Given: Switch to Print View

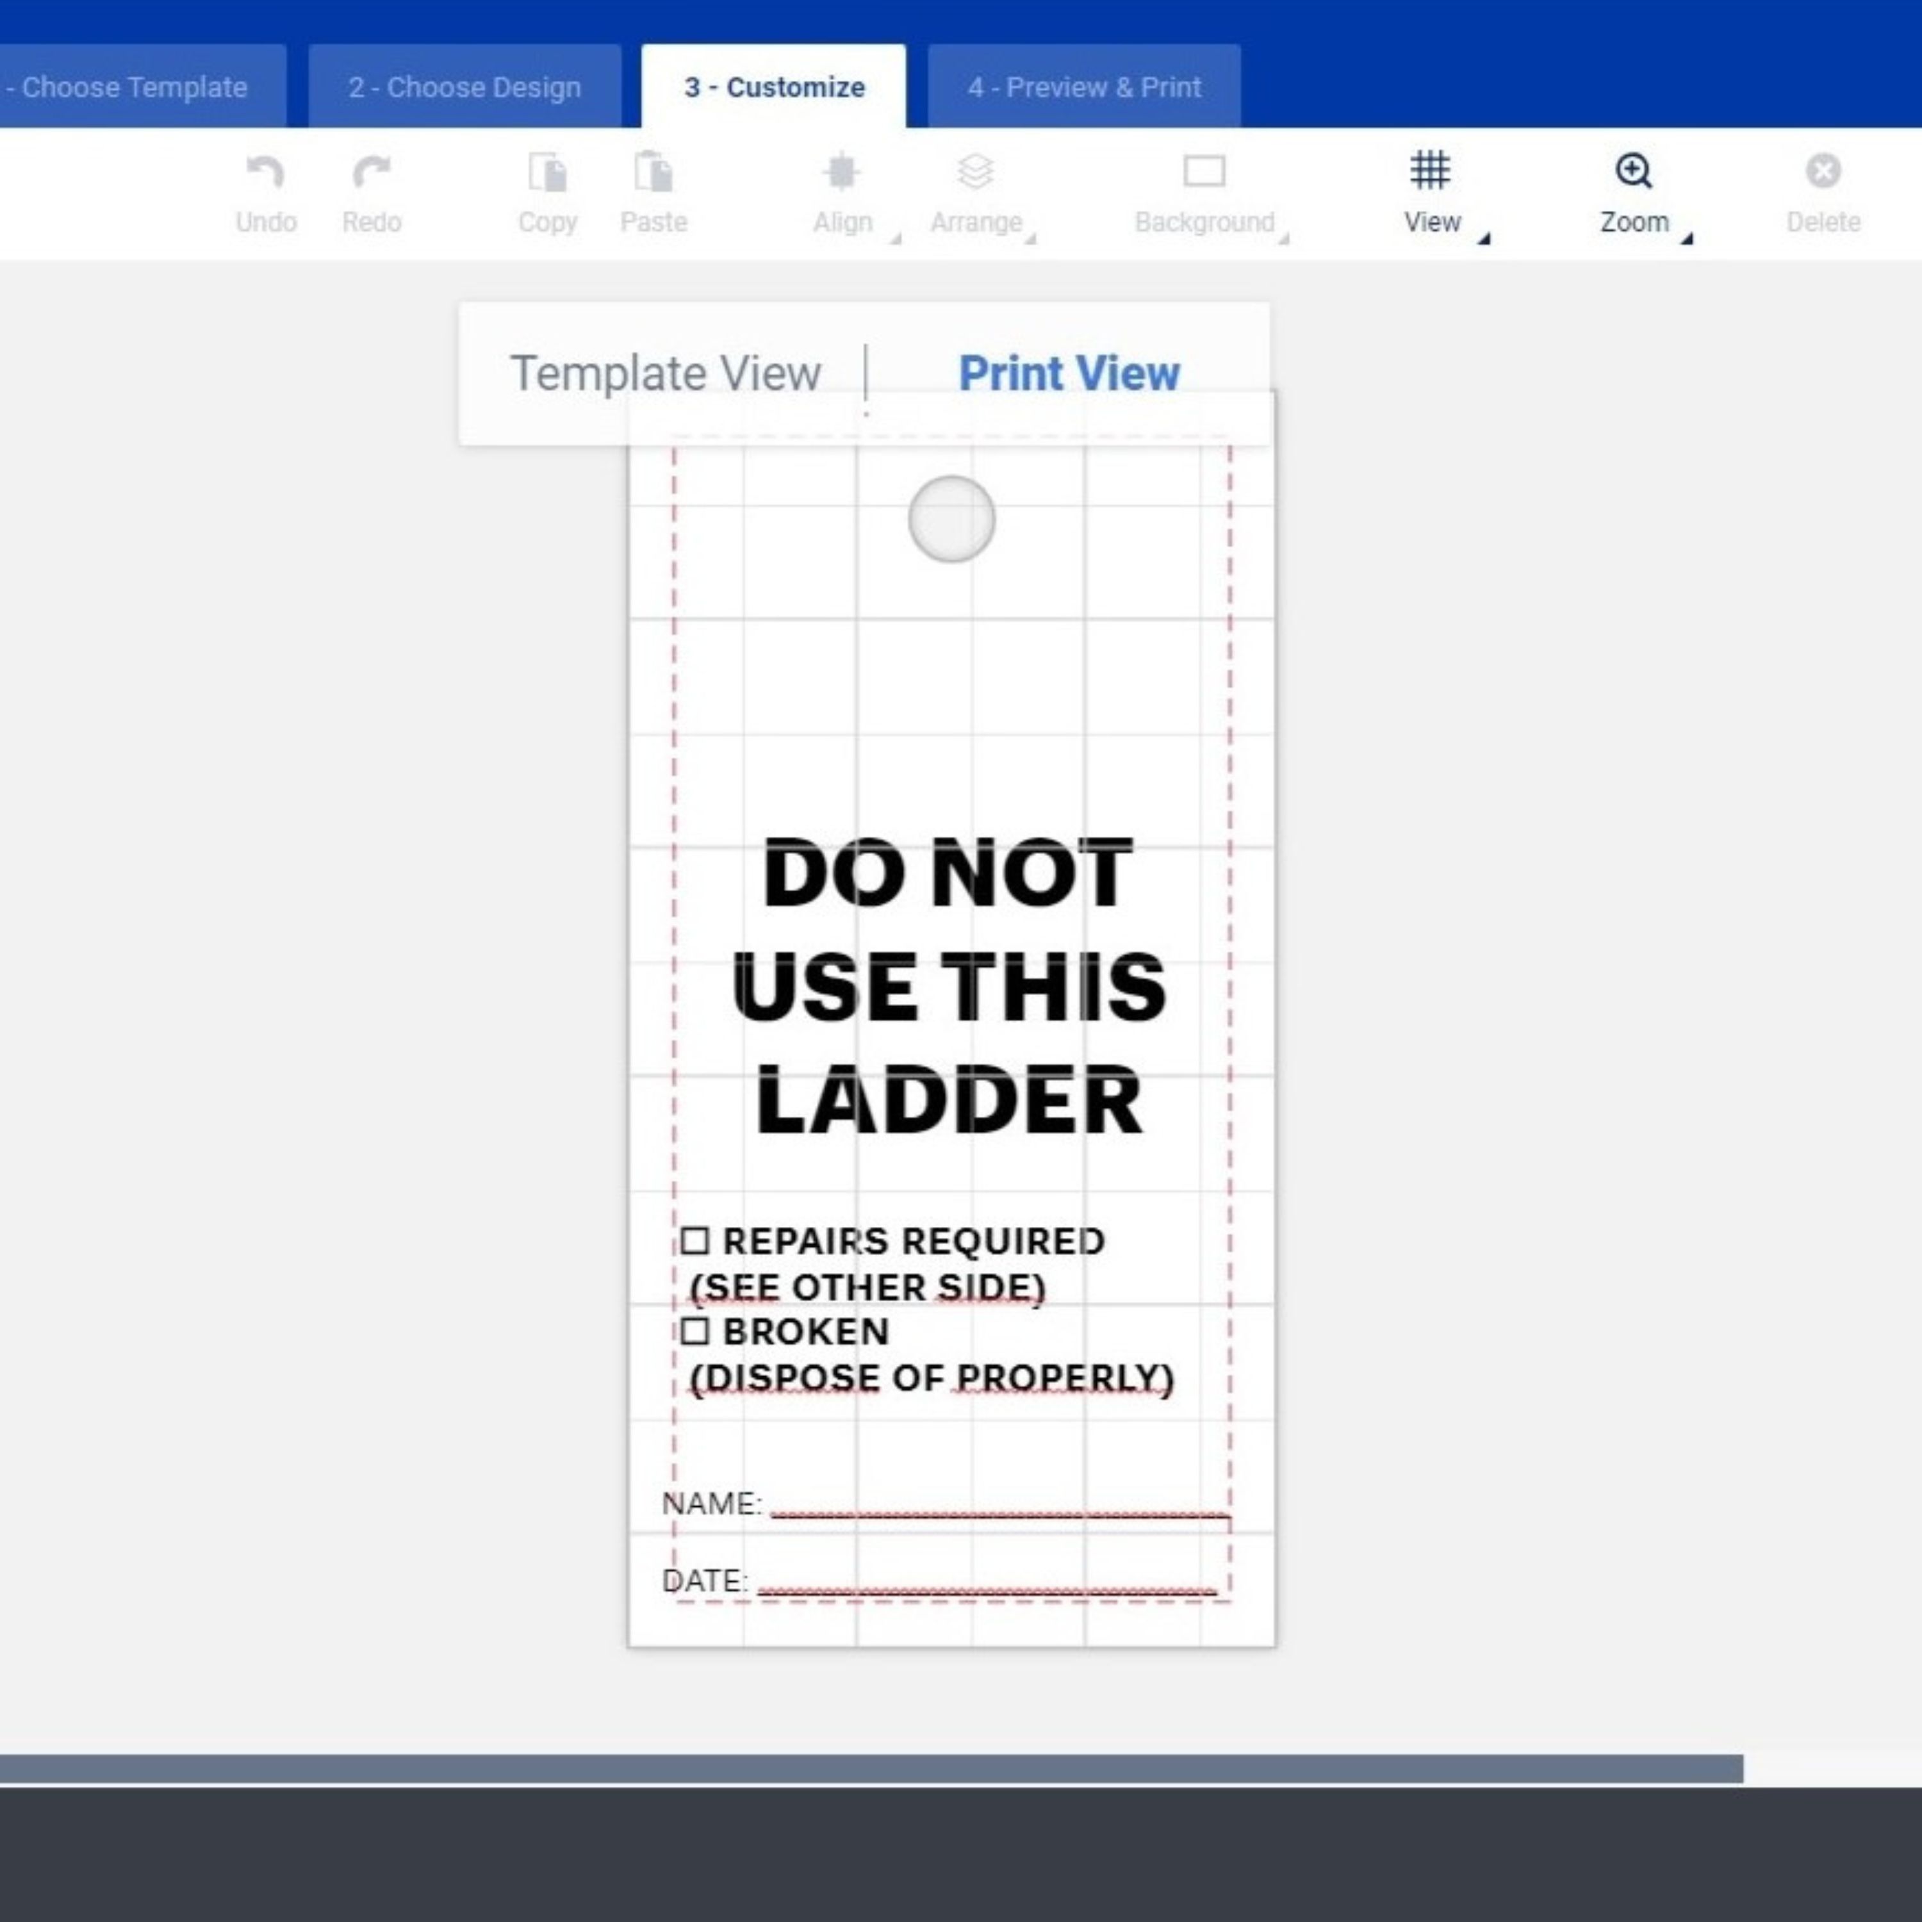Looking at the screenshot, I should tap(1069, 374).
